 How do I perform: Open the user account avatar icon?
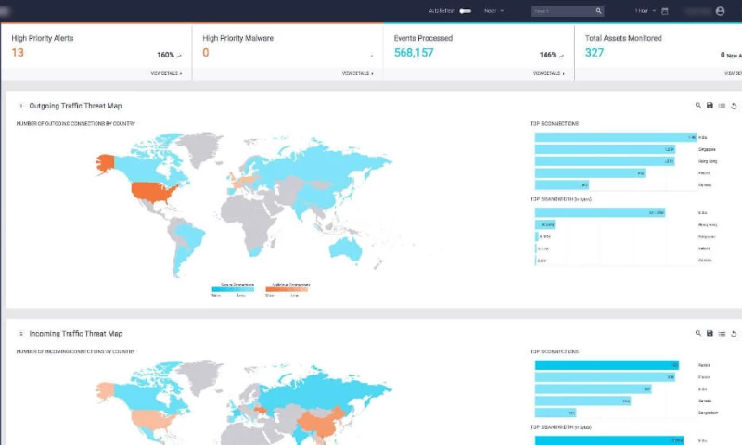point(720,11)
